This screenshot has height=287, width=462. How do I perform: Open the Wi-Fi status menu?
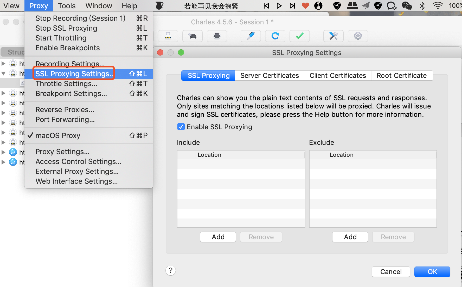click(x=438, y=6)
